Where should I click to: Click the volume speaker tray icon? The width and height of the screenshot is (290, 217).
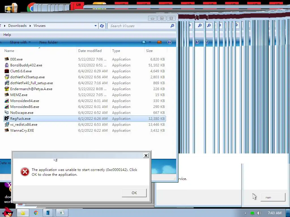tap(259, 213)
